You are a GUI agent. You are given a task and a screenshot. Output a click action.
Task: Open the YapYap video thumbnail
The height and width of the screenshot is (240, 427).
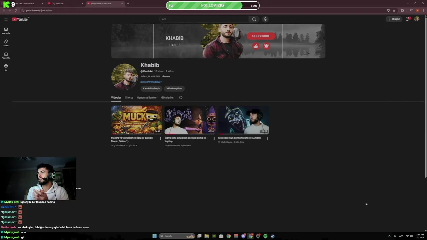[x=190, y=120]
